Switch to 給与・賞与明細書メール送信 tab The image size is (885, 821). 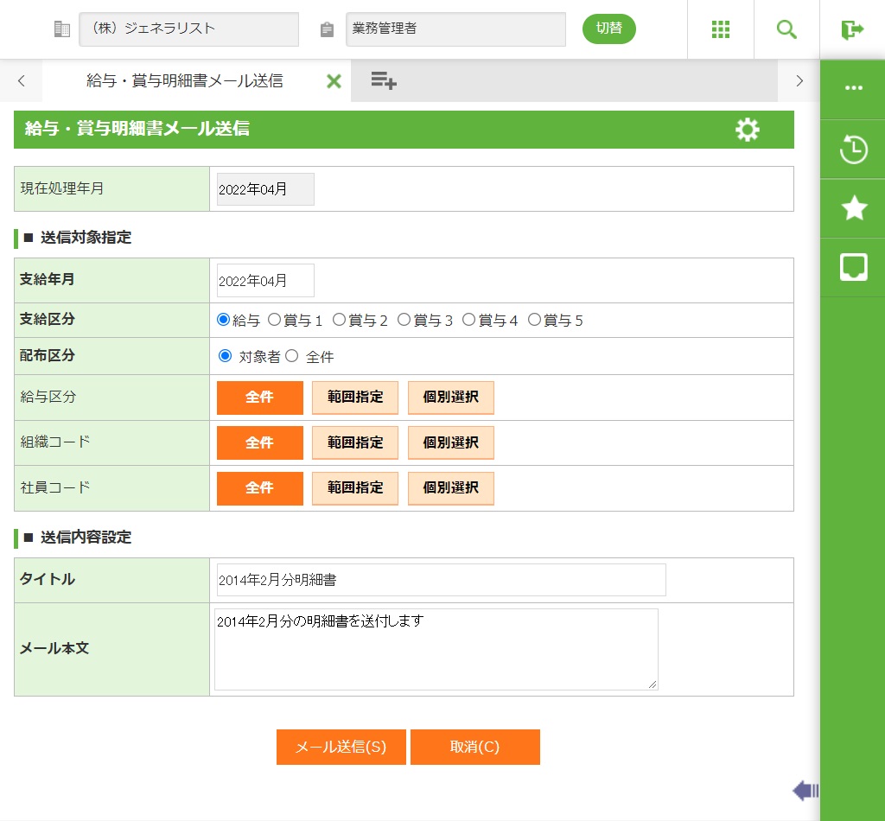pos(184,81)
